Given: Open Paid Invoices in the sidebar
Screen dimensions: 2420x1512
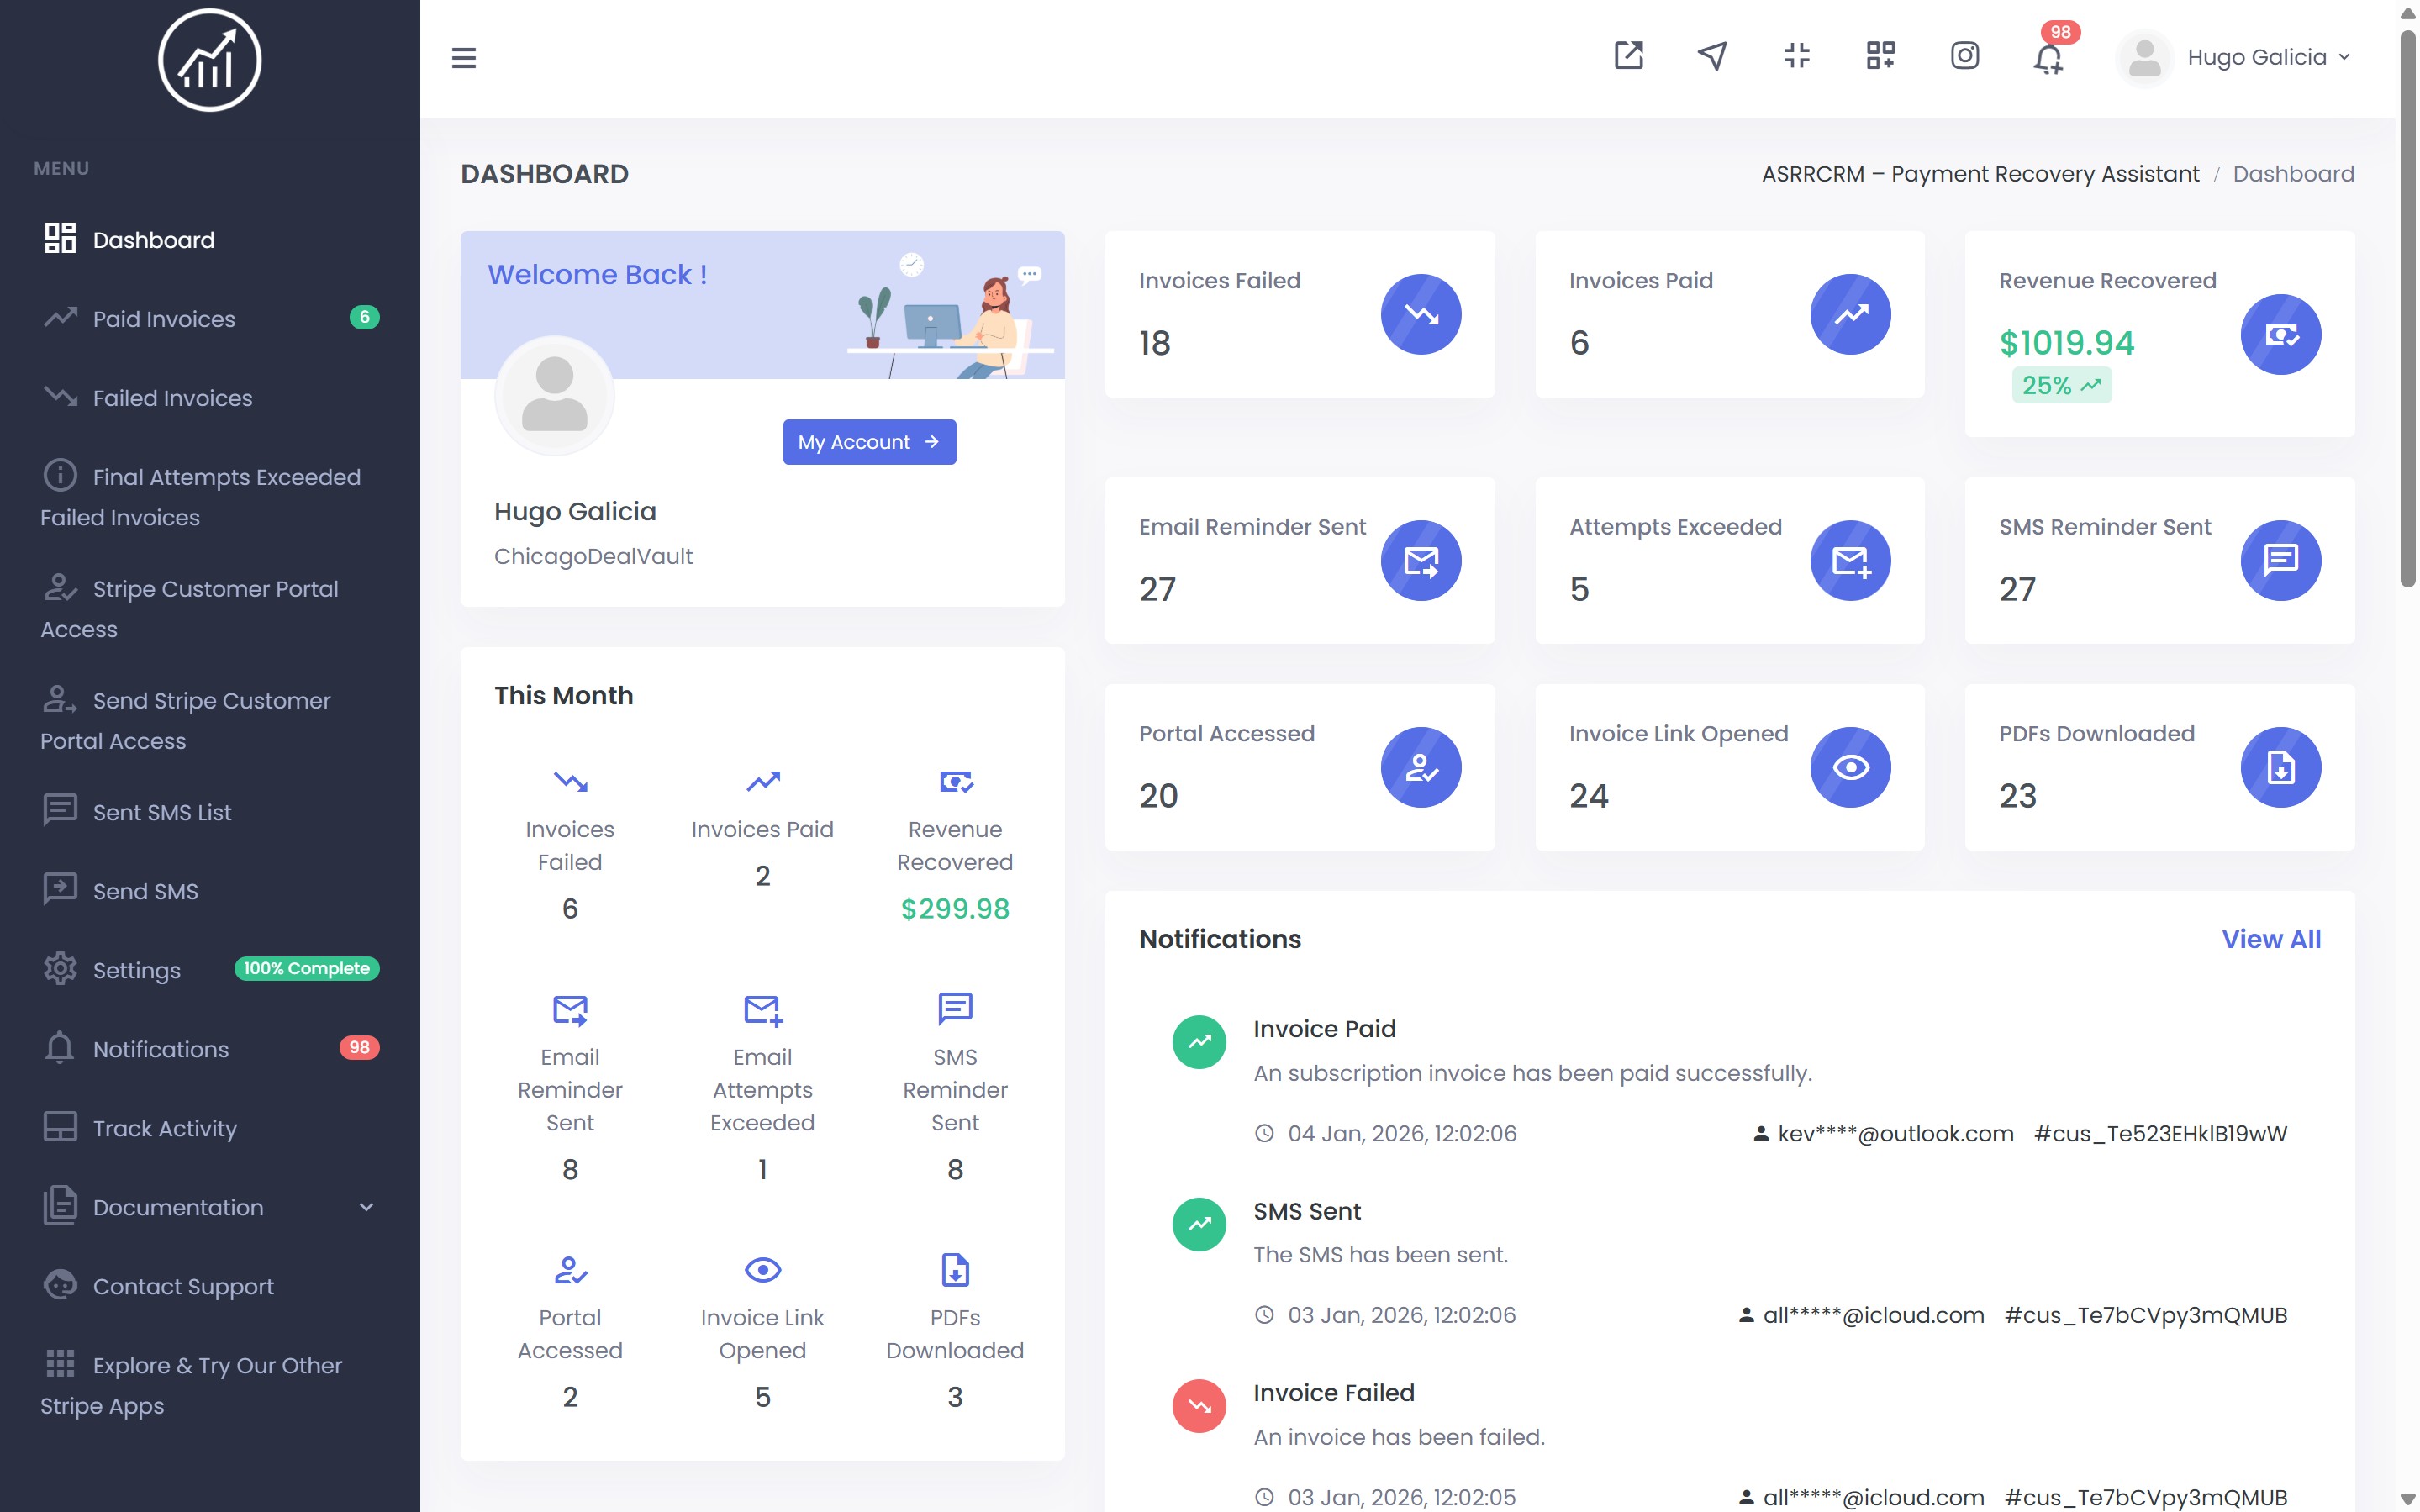Looking at the screenshot, I should [164, 319].
